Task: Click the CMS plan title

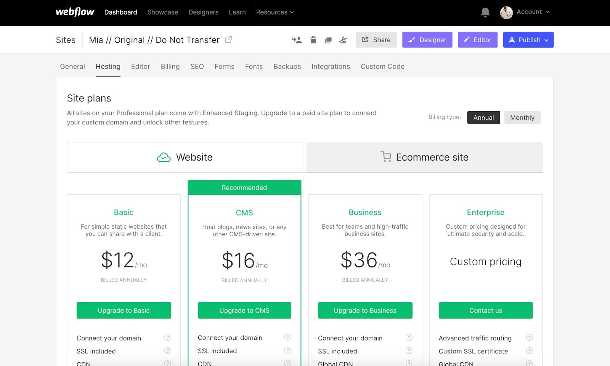Action: coord(244,213)
